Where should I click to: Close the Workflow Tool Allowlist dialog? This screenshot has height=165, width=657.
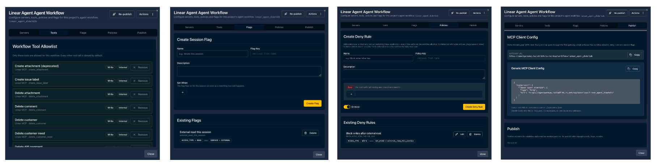pos(151,154)
